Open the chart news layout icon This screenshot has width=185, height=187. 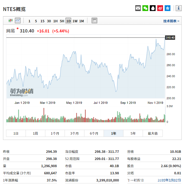coord(94,20)
